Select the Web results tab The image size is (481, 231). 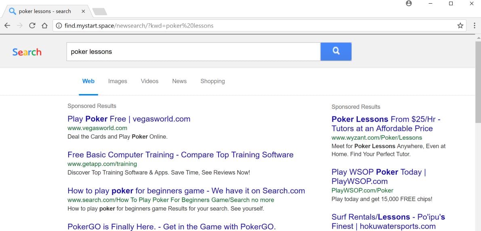point(88,81)
